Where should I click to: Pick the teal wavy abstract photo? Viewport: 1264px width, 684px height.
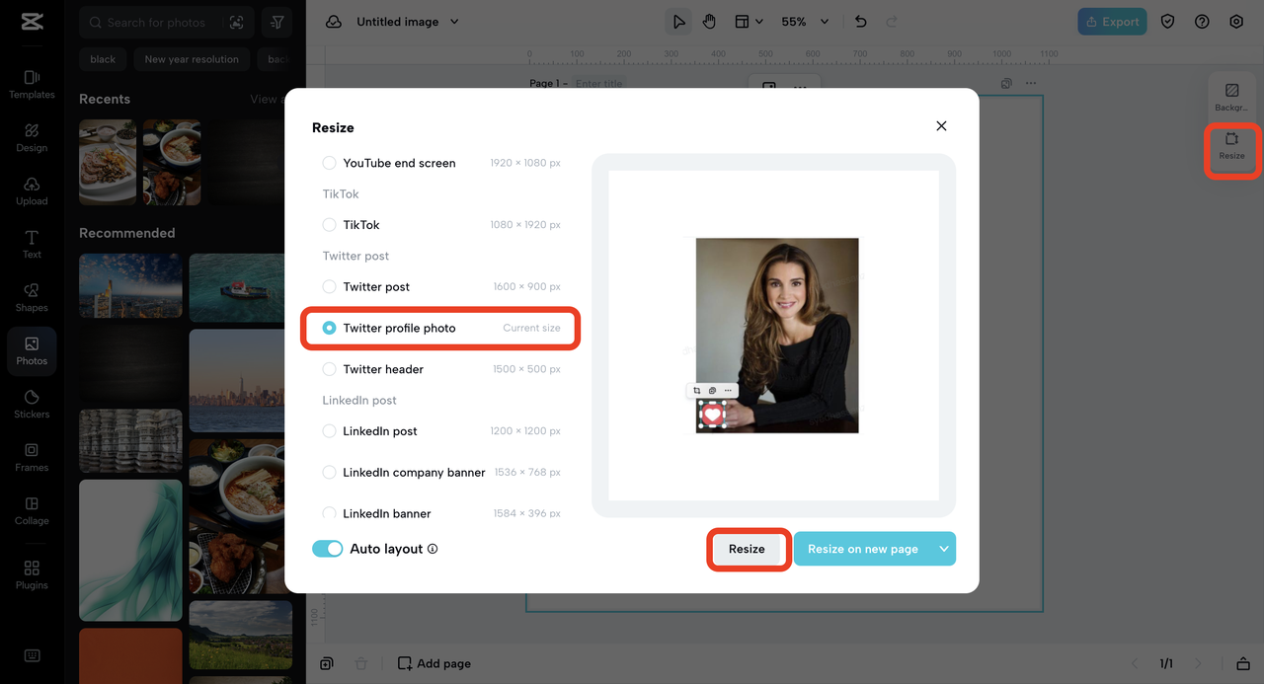pyautogui.click(x=130, y=550)
